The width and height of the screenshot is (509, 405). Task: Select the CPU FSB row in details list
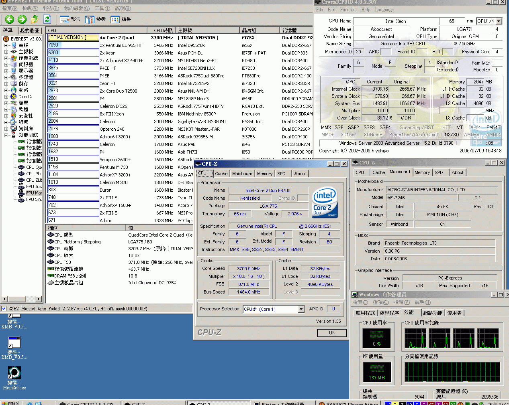pos(120,262)
